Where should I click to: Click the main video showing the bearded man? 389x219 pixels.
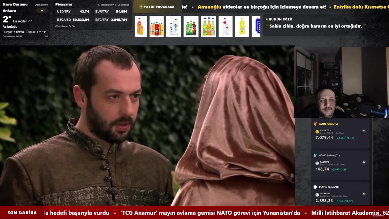(x=147, y=126)
